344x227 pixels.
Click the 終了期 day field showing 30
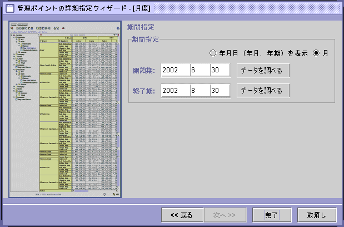click(221, 90)
